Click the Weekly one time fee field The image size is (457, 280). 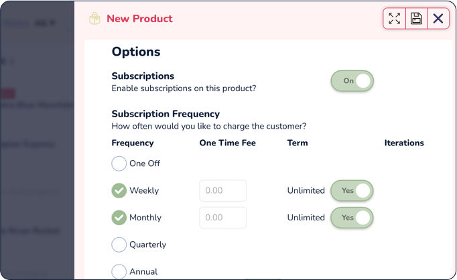(223, 190)
